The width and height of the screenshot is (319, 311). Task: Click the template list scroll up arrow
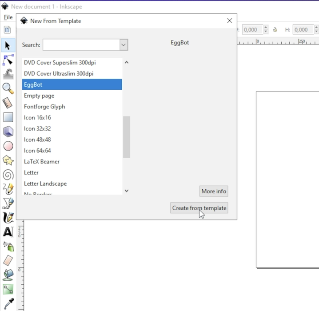127,62
